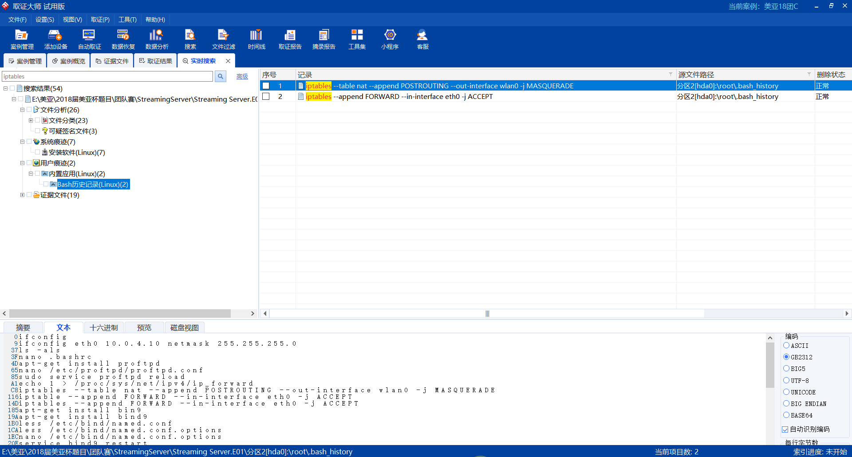Click the tree panel horizontal scrollbar thumb

[x=119, y=313]
